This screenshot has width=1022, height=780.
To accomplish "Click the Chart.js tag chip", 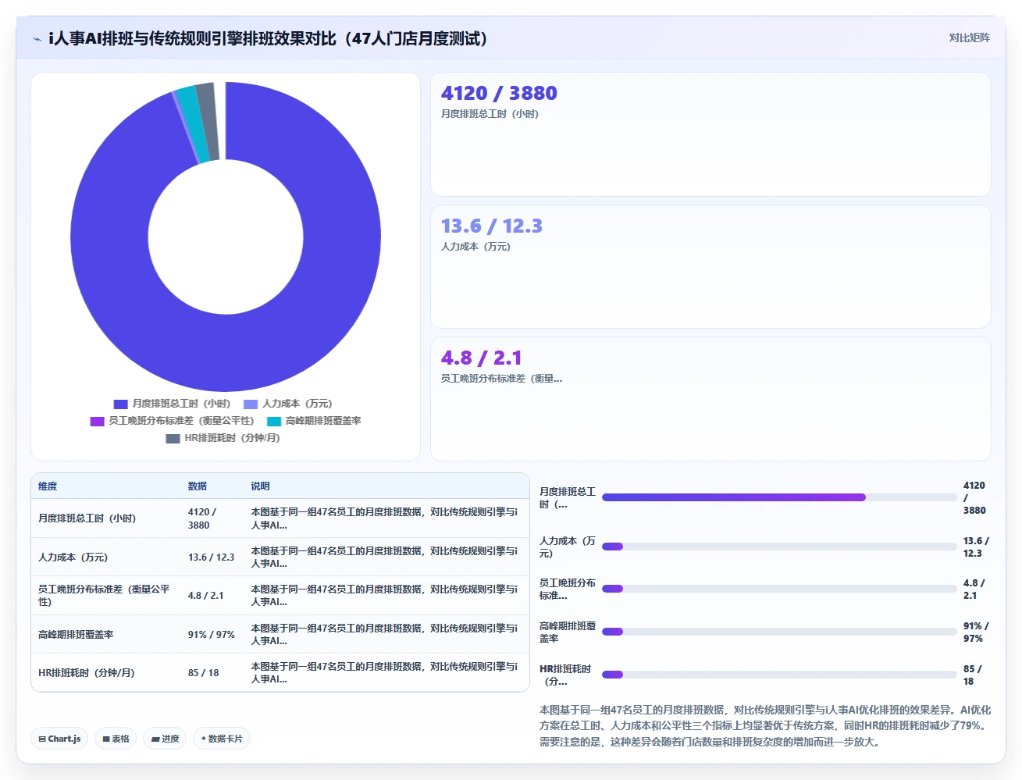I will [x=59, y=739].
